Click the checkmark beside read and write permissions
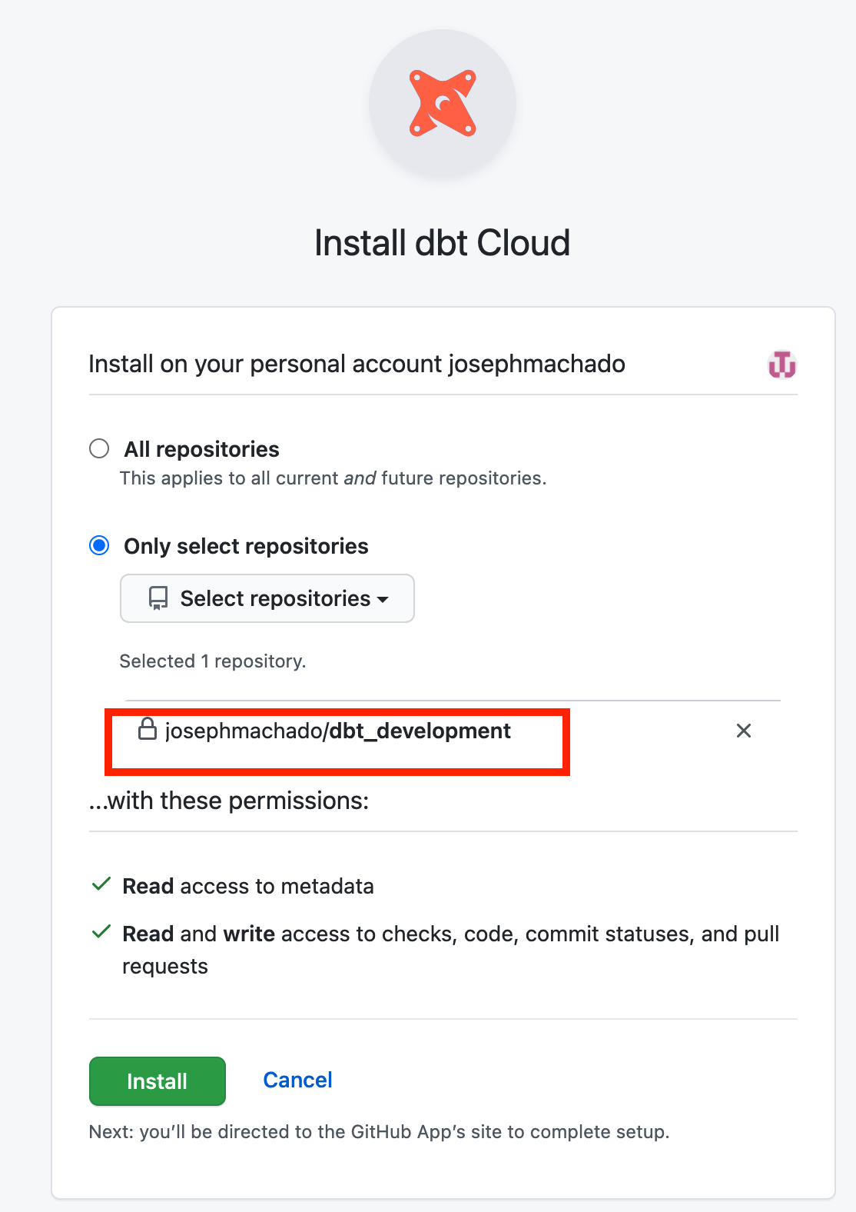Screen dimensions: 856x1212 pyautogui.click(x=101, y=933)
